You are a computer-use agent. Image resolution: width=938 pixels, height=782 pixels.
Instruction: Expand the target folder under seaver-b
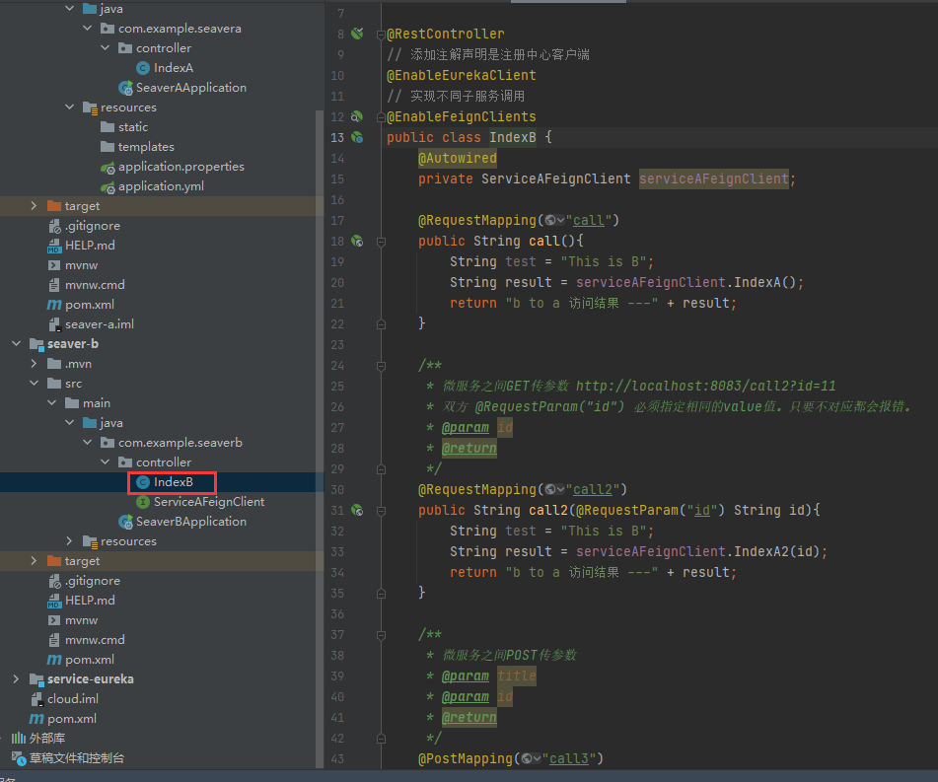click(34, 561)
